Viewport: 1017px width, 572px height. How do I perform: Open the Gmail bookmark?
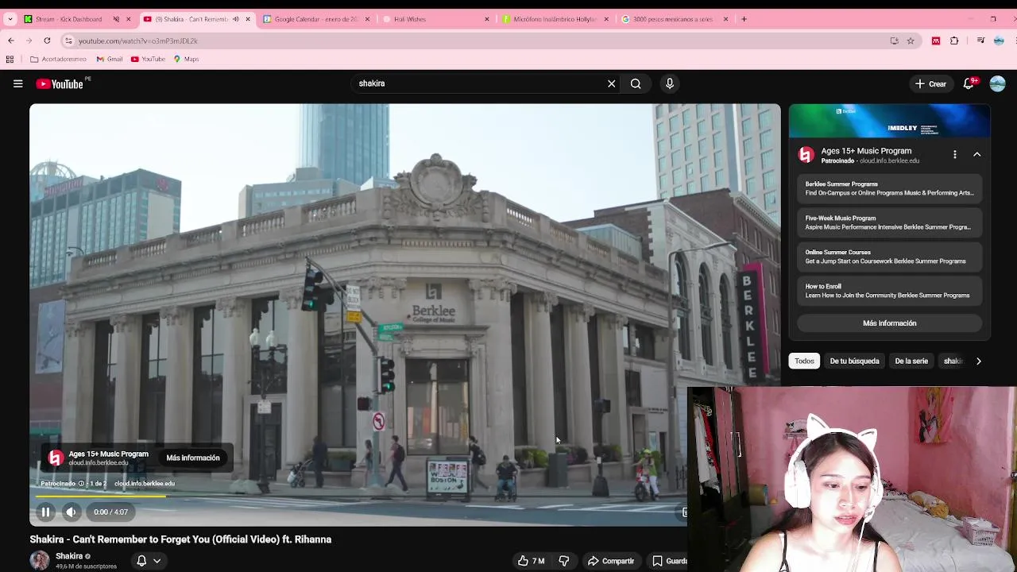(110, 60)
